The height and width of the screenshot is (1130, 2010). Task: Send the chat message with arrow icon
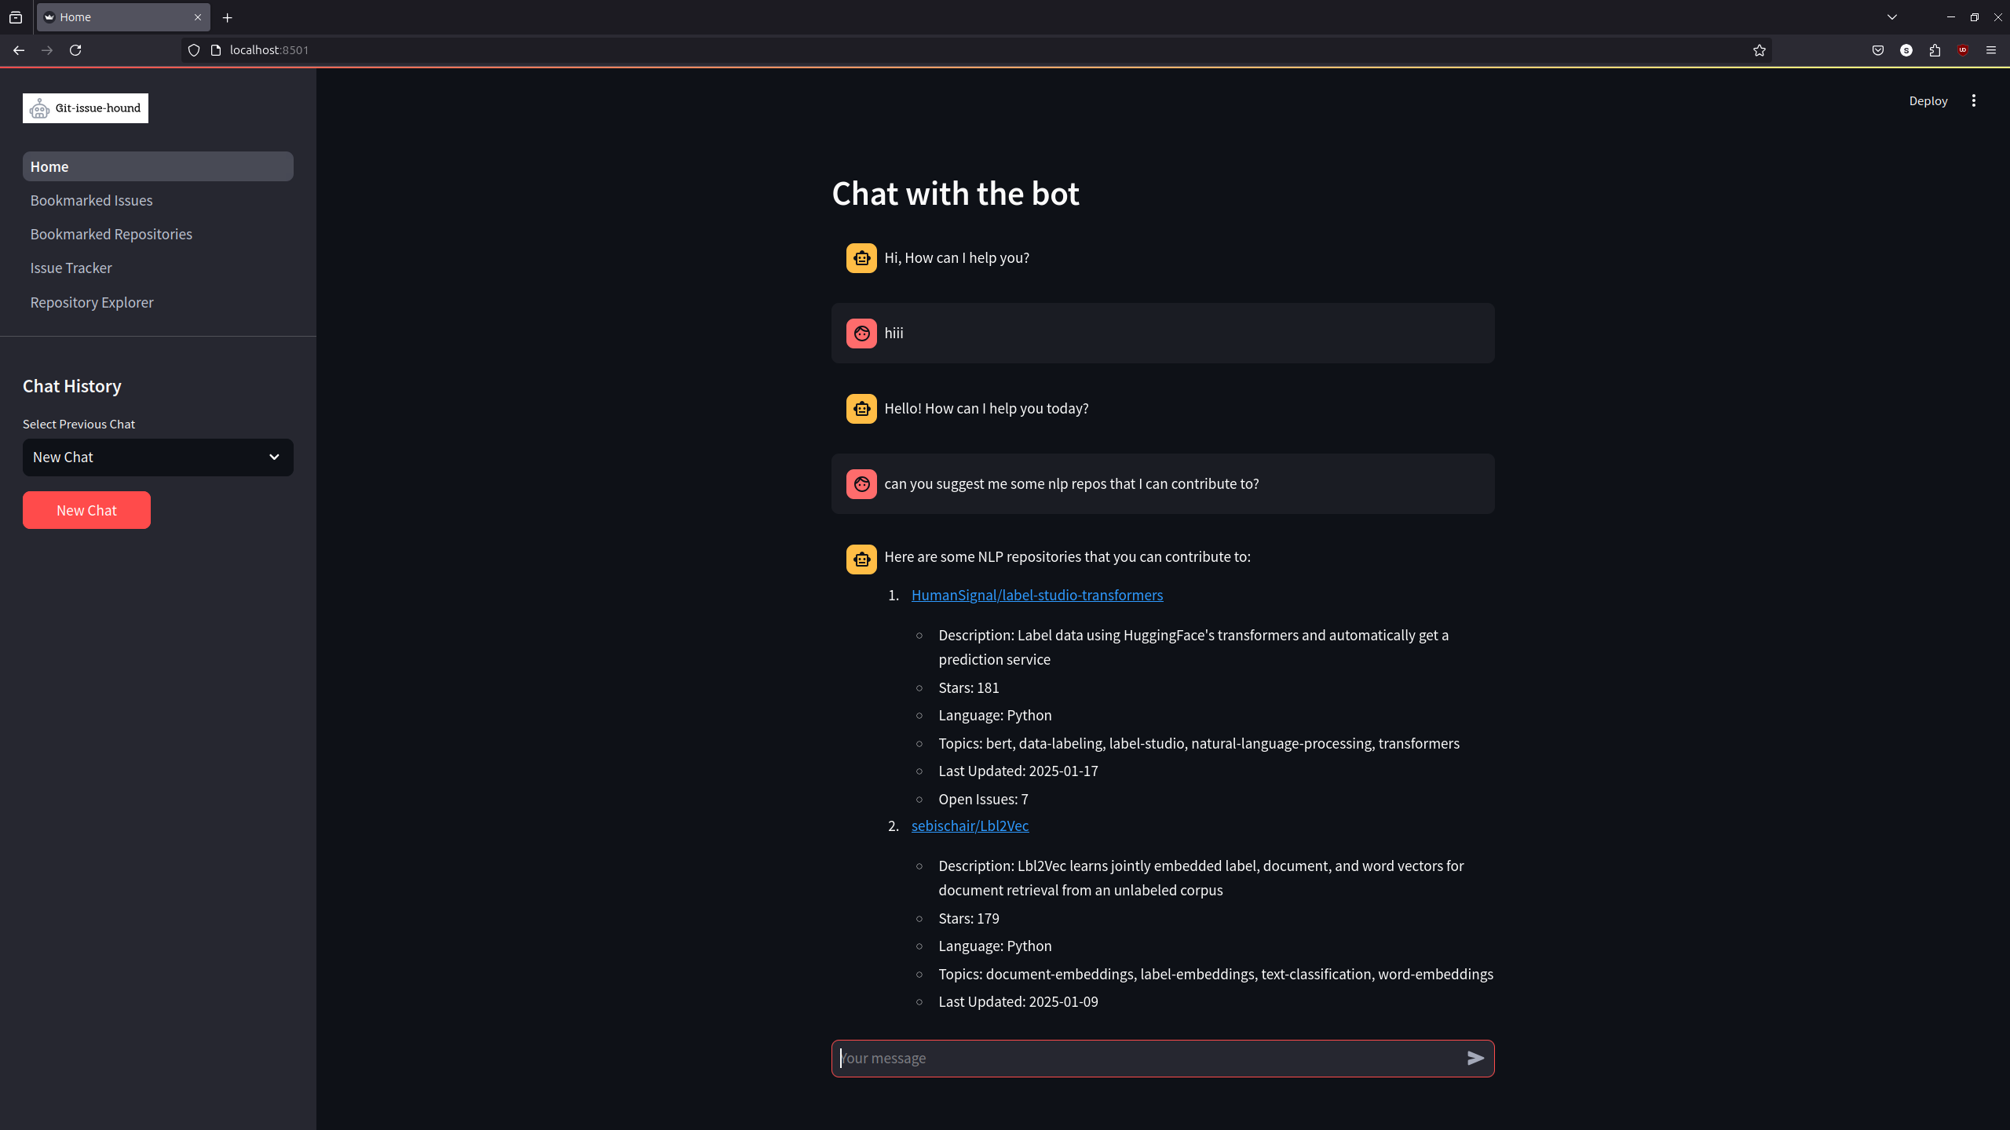pos(1475,1058)
